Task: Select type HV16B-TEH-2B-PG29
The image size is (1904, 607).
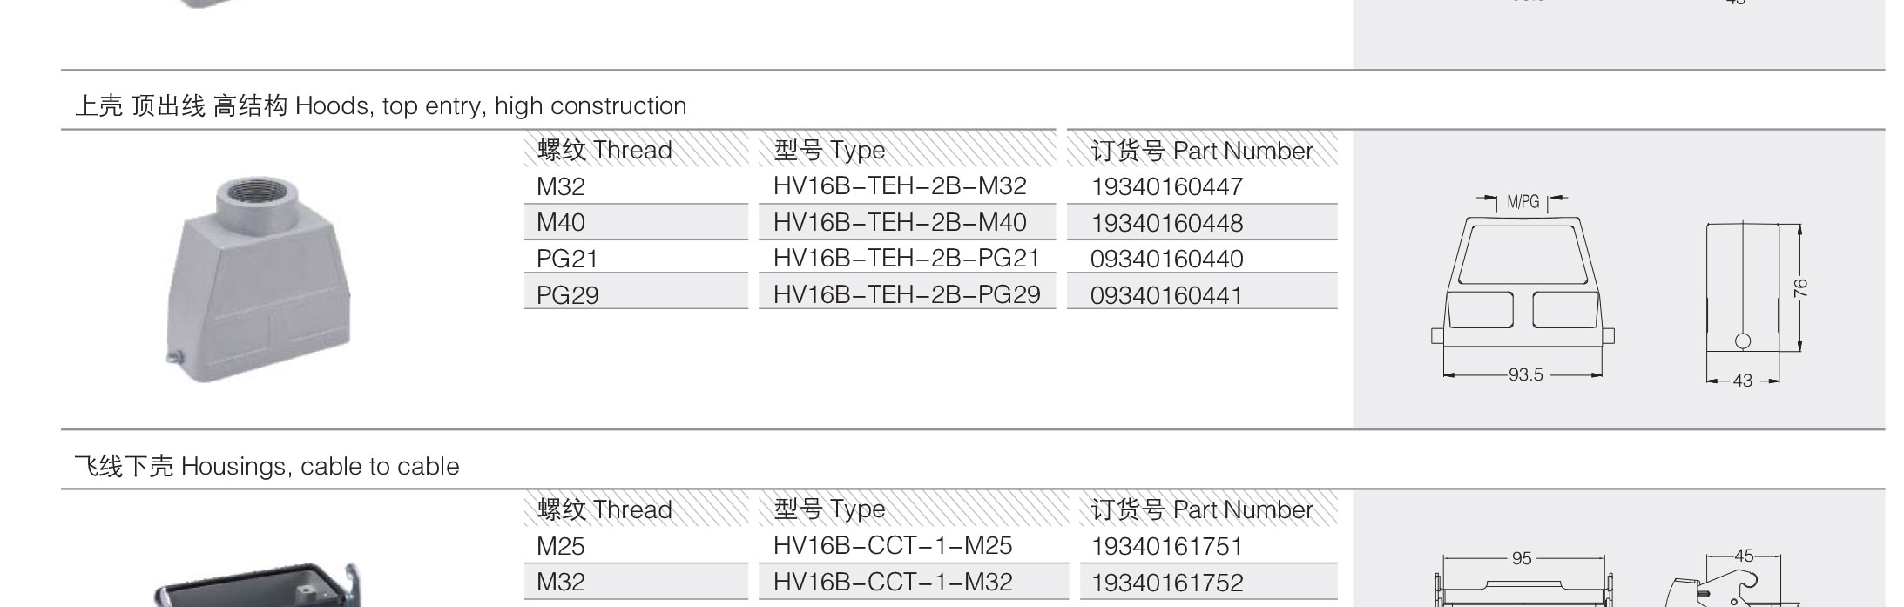Action: pos(906,295)
